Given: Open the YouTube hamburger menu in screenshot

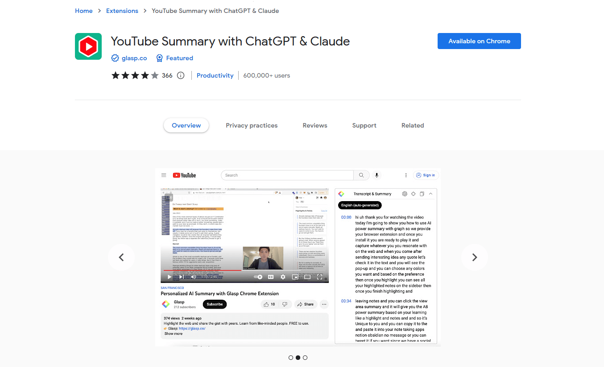Looking at the screenshot, I should coord(164,175).
